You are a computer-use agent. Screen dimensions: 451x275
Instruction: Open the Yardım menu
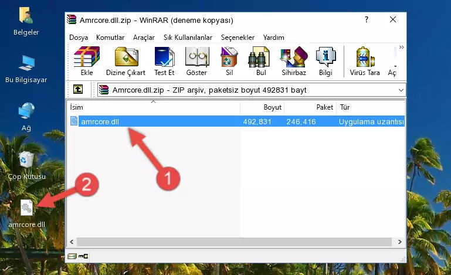[x=273, y=38]
